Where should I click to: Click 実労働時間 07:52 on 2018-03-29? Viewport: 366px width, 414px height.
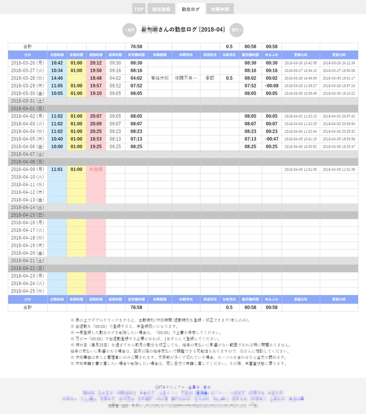tap(136, 86)
